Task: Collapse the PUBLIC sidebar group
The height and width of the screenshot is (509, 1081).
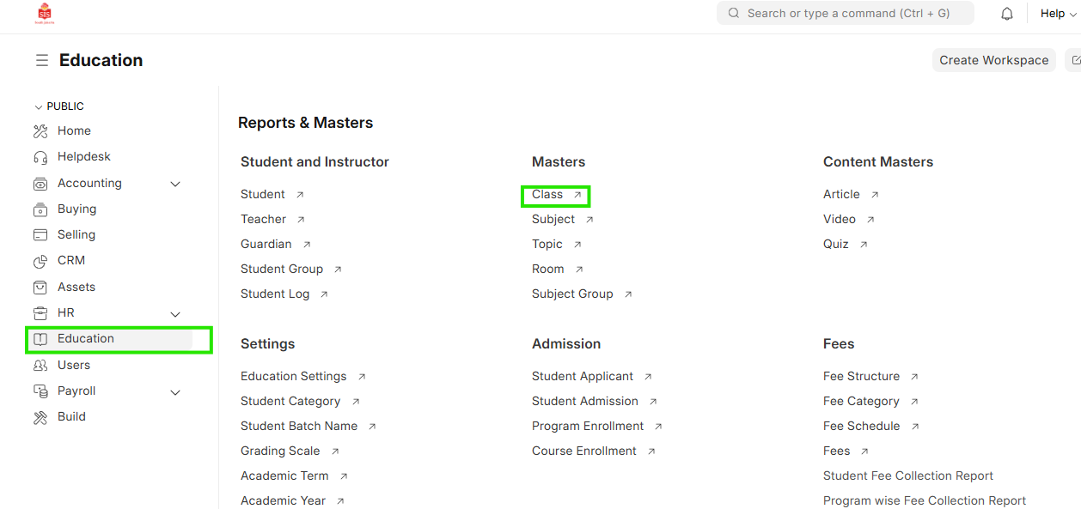Action: tap(39, 106)
